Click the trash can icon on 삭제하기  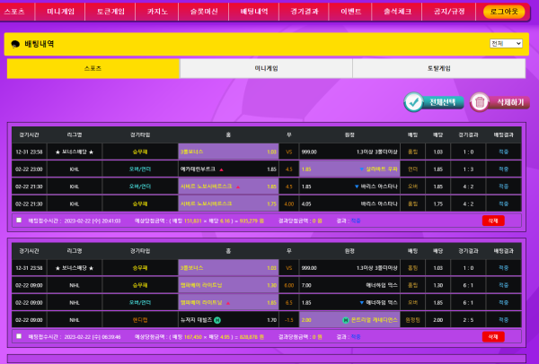point(481,102)
